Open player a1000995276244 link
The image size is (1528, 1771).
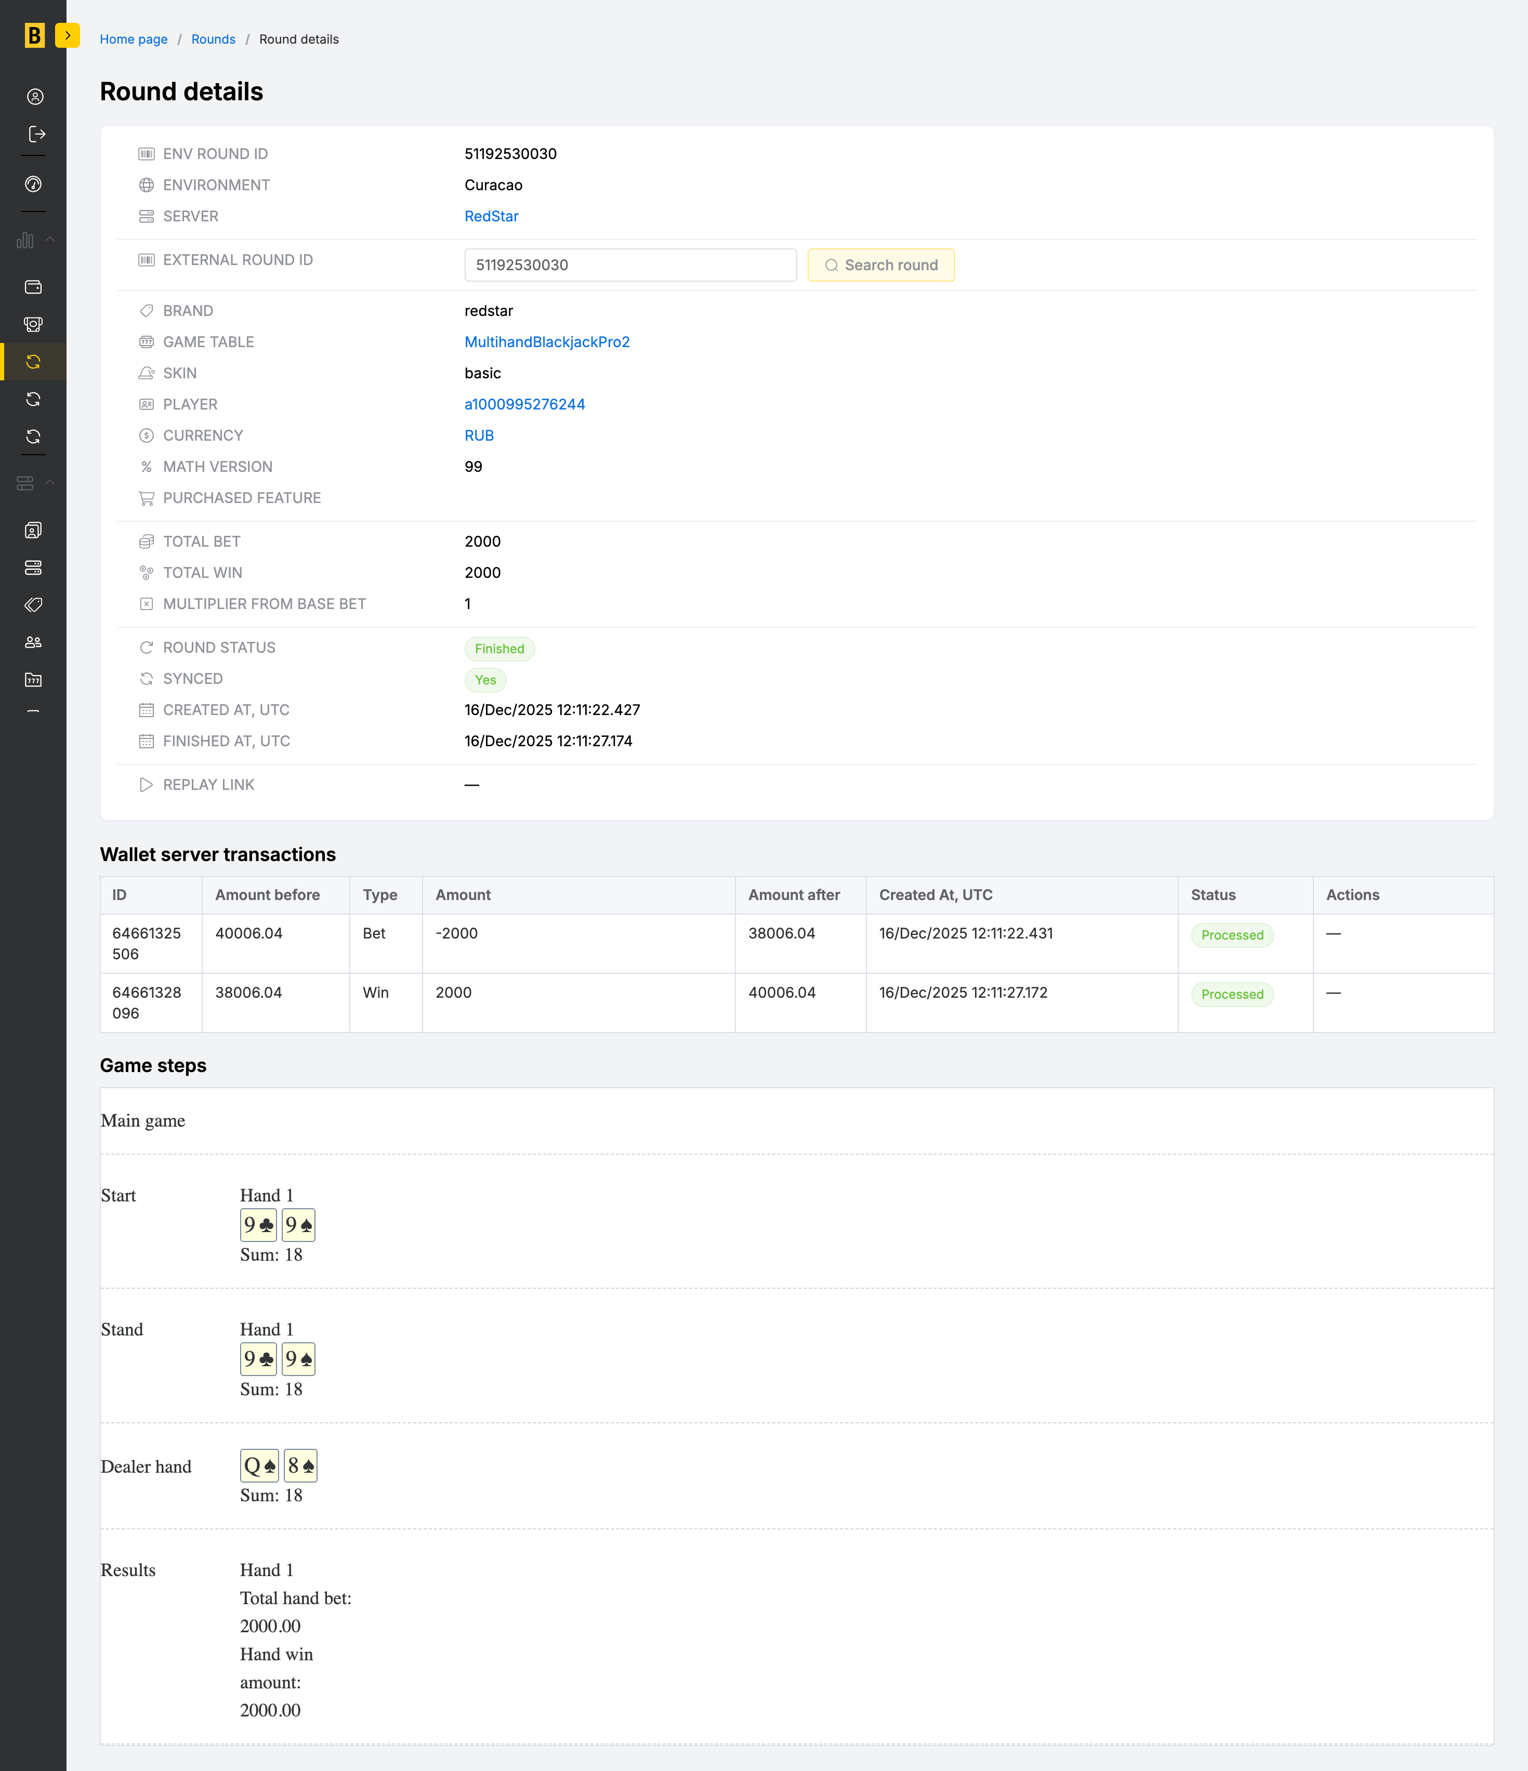coord(524,404)
